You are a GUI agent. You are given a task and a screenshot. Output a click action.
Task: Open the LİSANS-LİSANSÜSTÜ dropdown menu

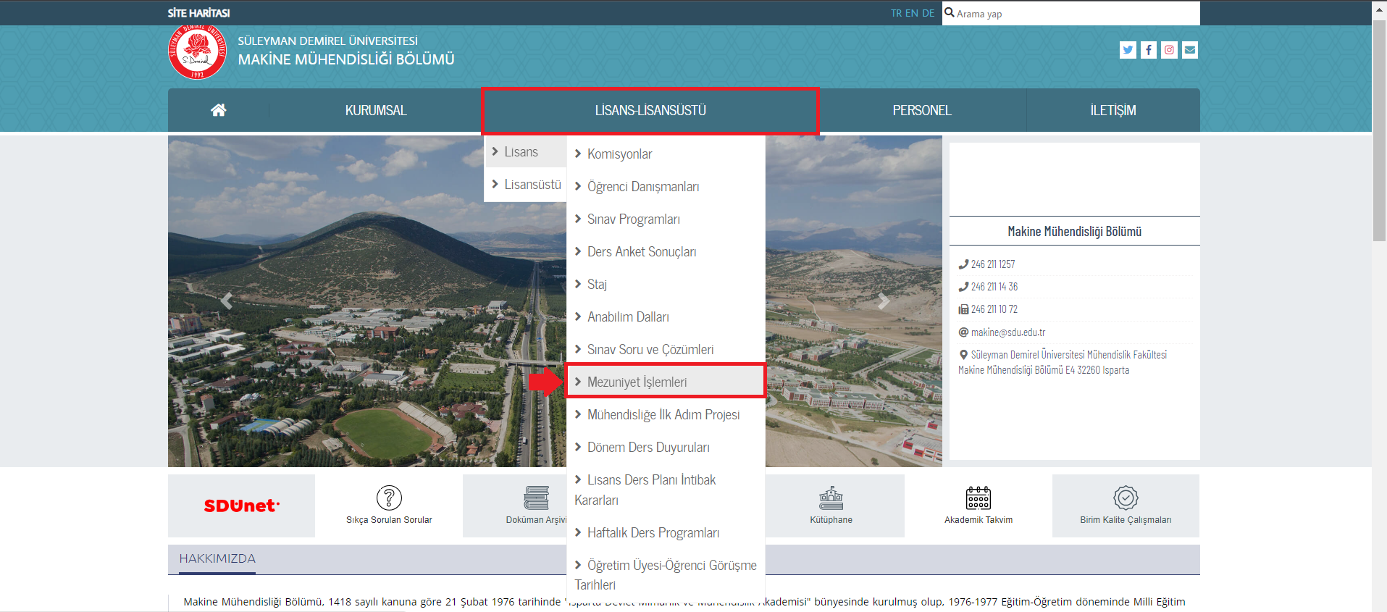click(650, 111)
